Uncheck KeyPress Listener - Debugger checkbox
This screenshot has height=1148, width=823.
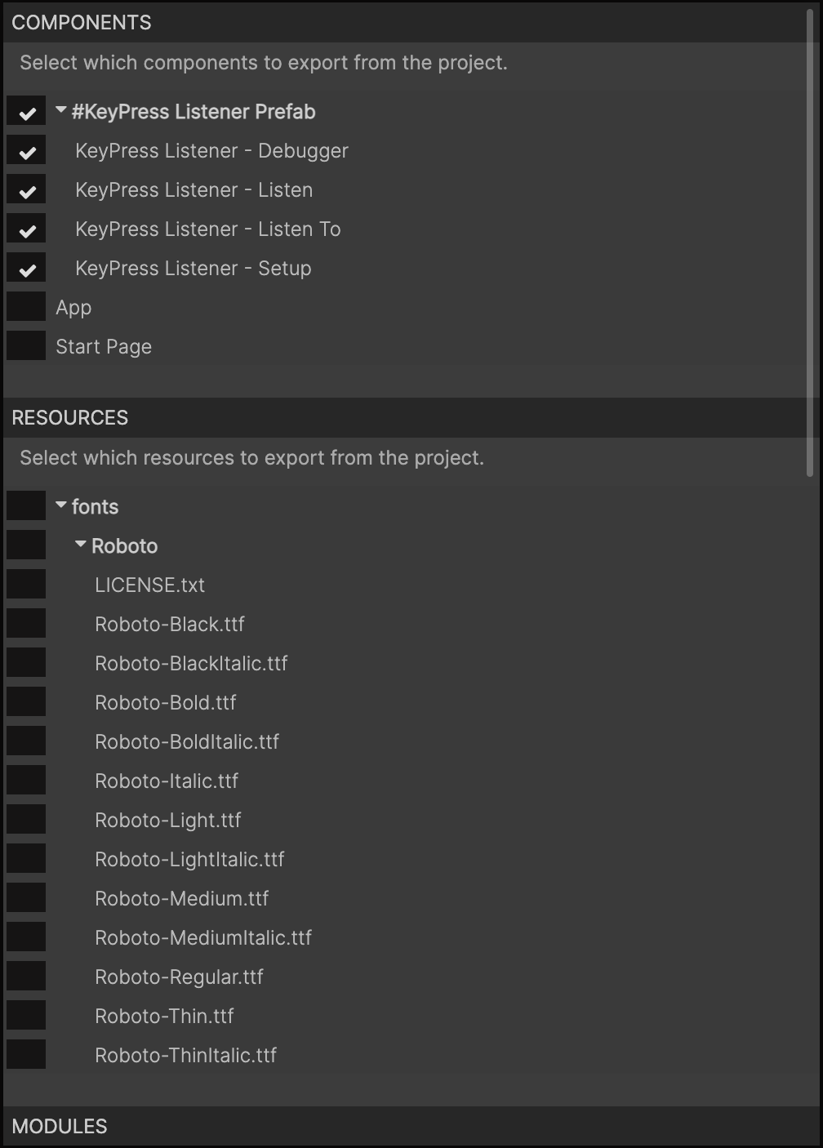point(26,151)
